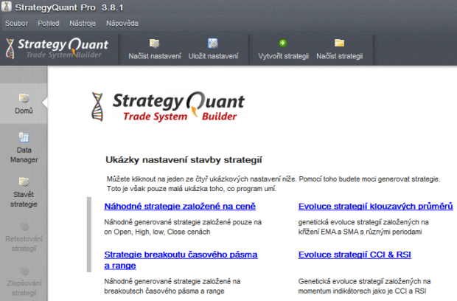The image size is (457, 301).
Task: Open the Stavět strategie sidebar icon
Action: (x=24, y=181)
